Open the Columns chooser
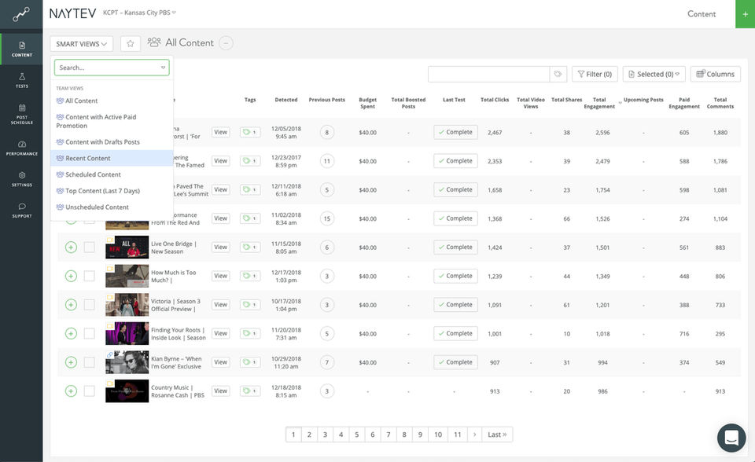The width and height of the screenshot is (755, 462). point(716,74)
